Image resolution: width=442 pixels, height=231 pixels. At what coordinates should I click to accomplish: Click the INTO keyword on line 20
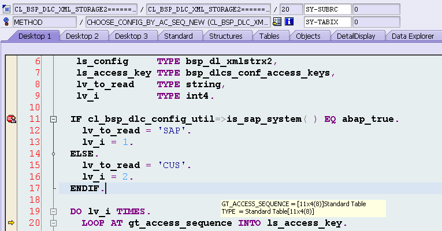[250, 223]
